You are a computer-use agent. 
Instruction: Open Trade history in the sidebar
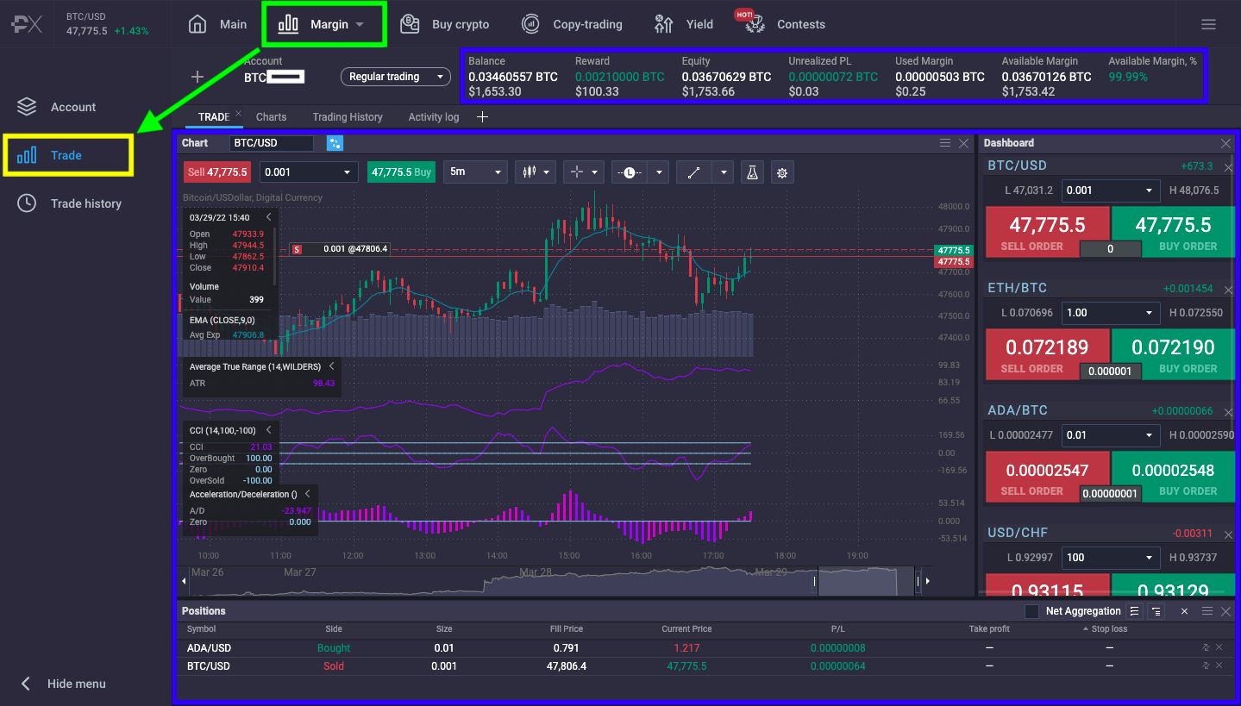point(70,203)
